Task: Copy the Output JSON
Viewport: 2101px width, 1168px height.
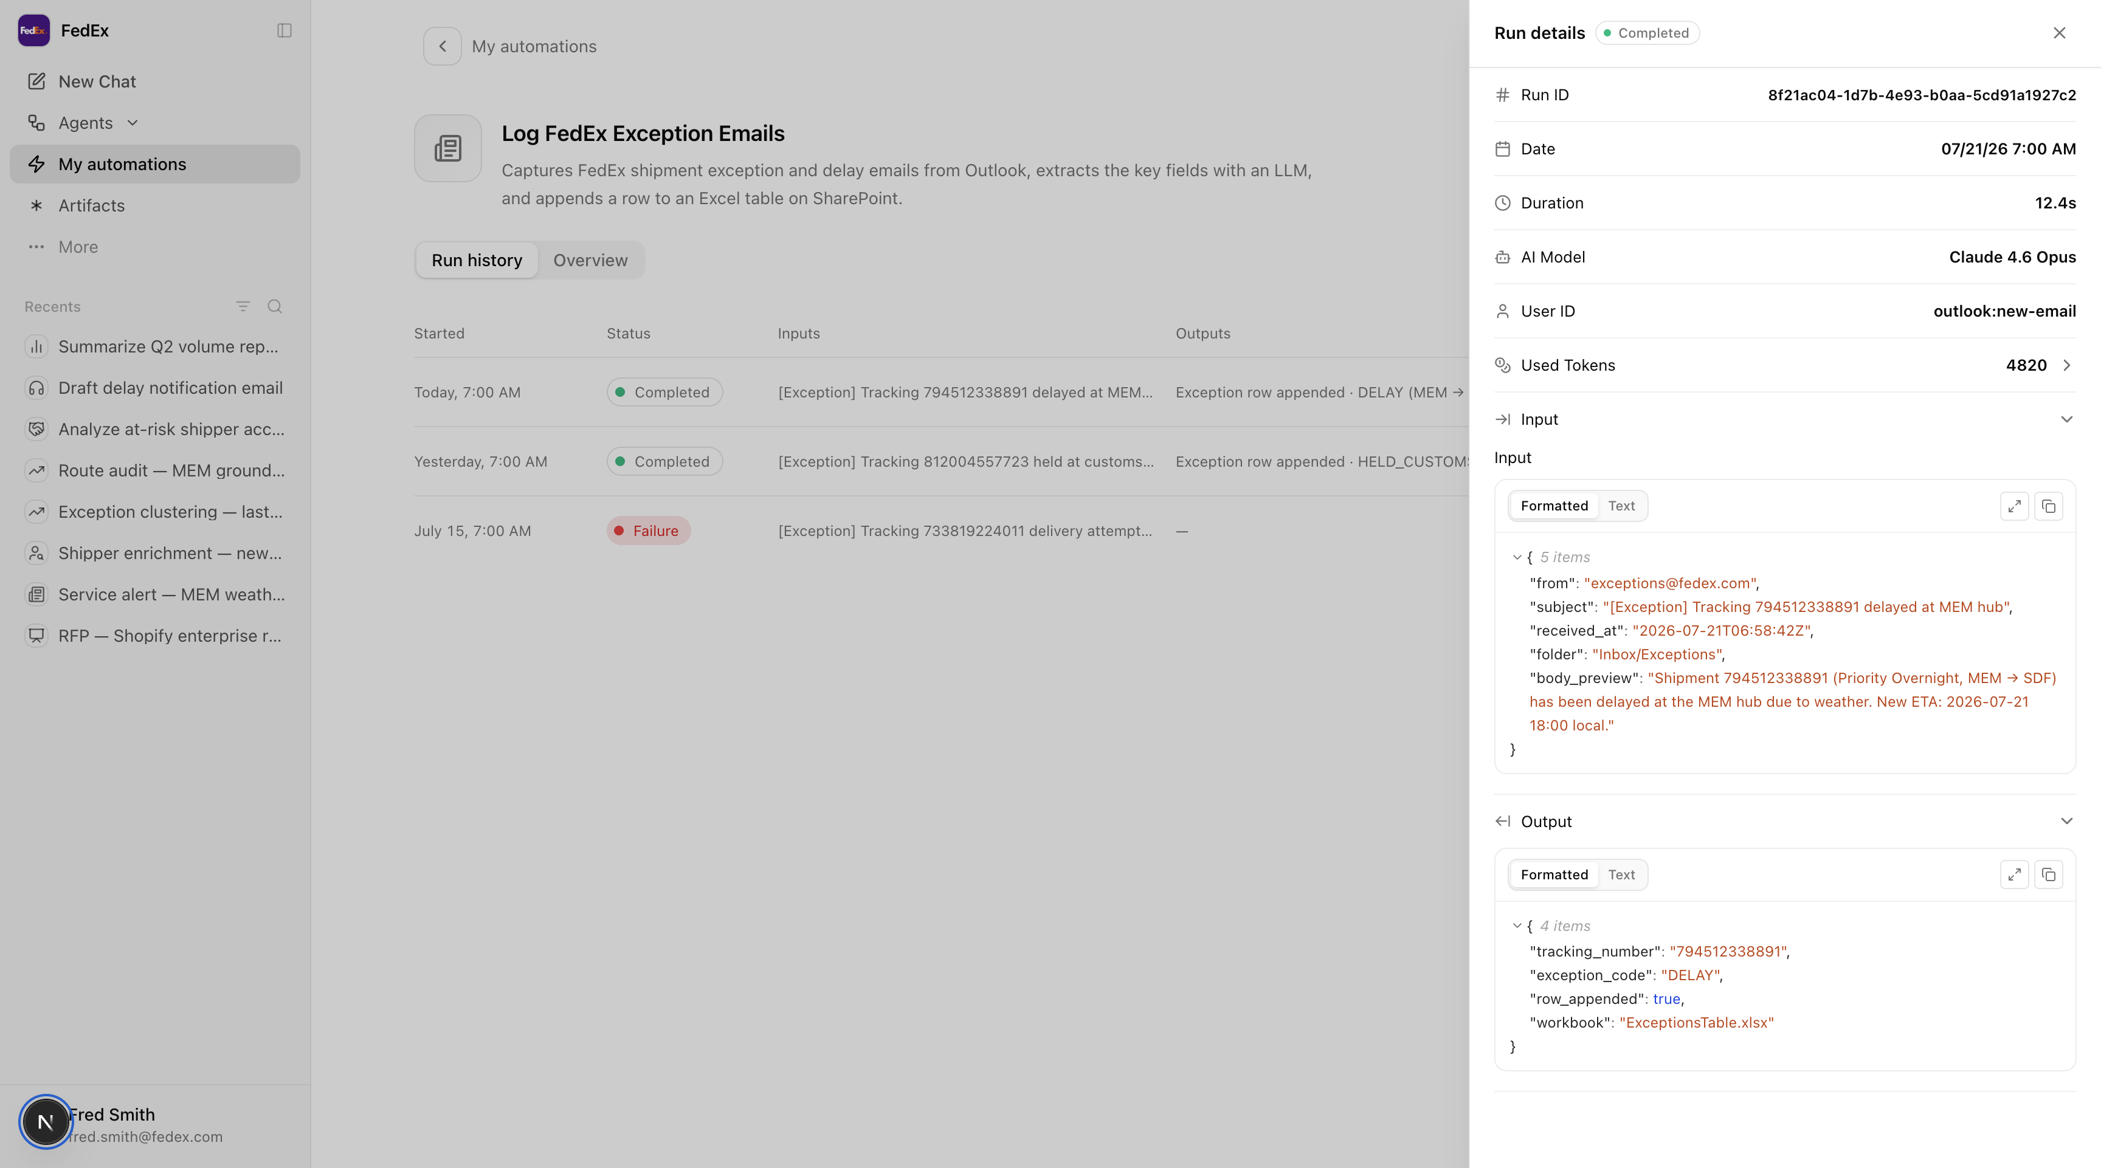Action: click(2049, 874)
